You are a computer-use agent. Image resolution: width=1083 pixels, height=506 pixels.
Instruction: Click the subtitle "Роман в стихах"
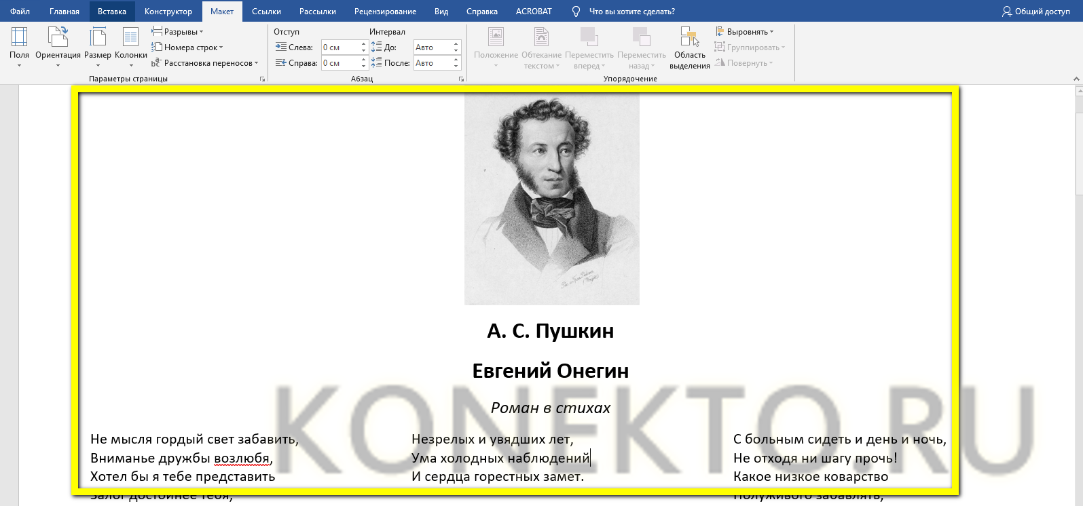551,408
